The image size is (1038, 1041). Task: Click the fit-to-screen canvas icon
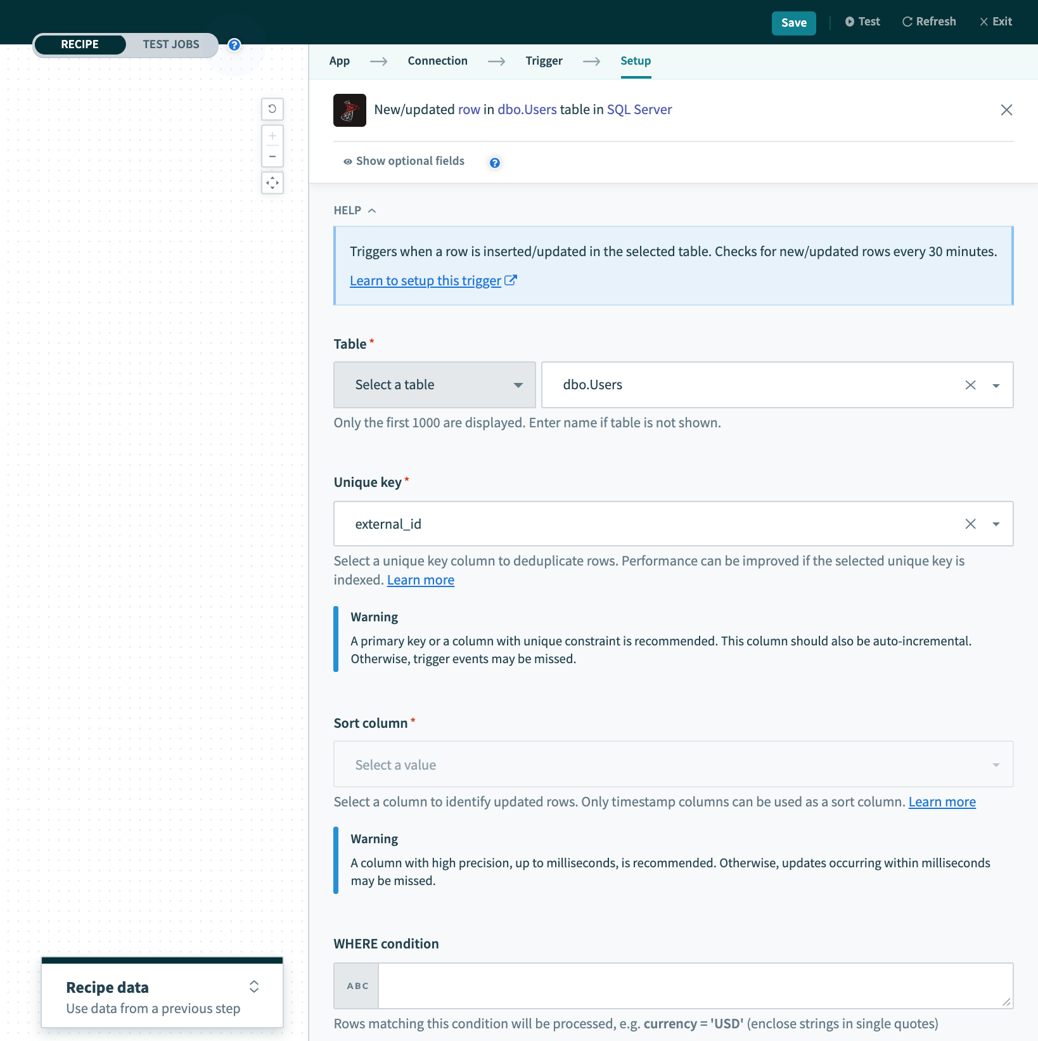pyautogui.click(x=272, y=183)
